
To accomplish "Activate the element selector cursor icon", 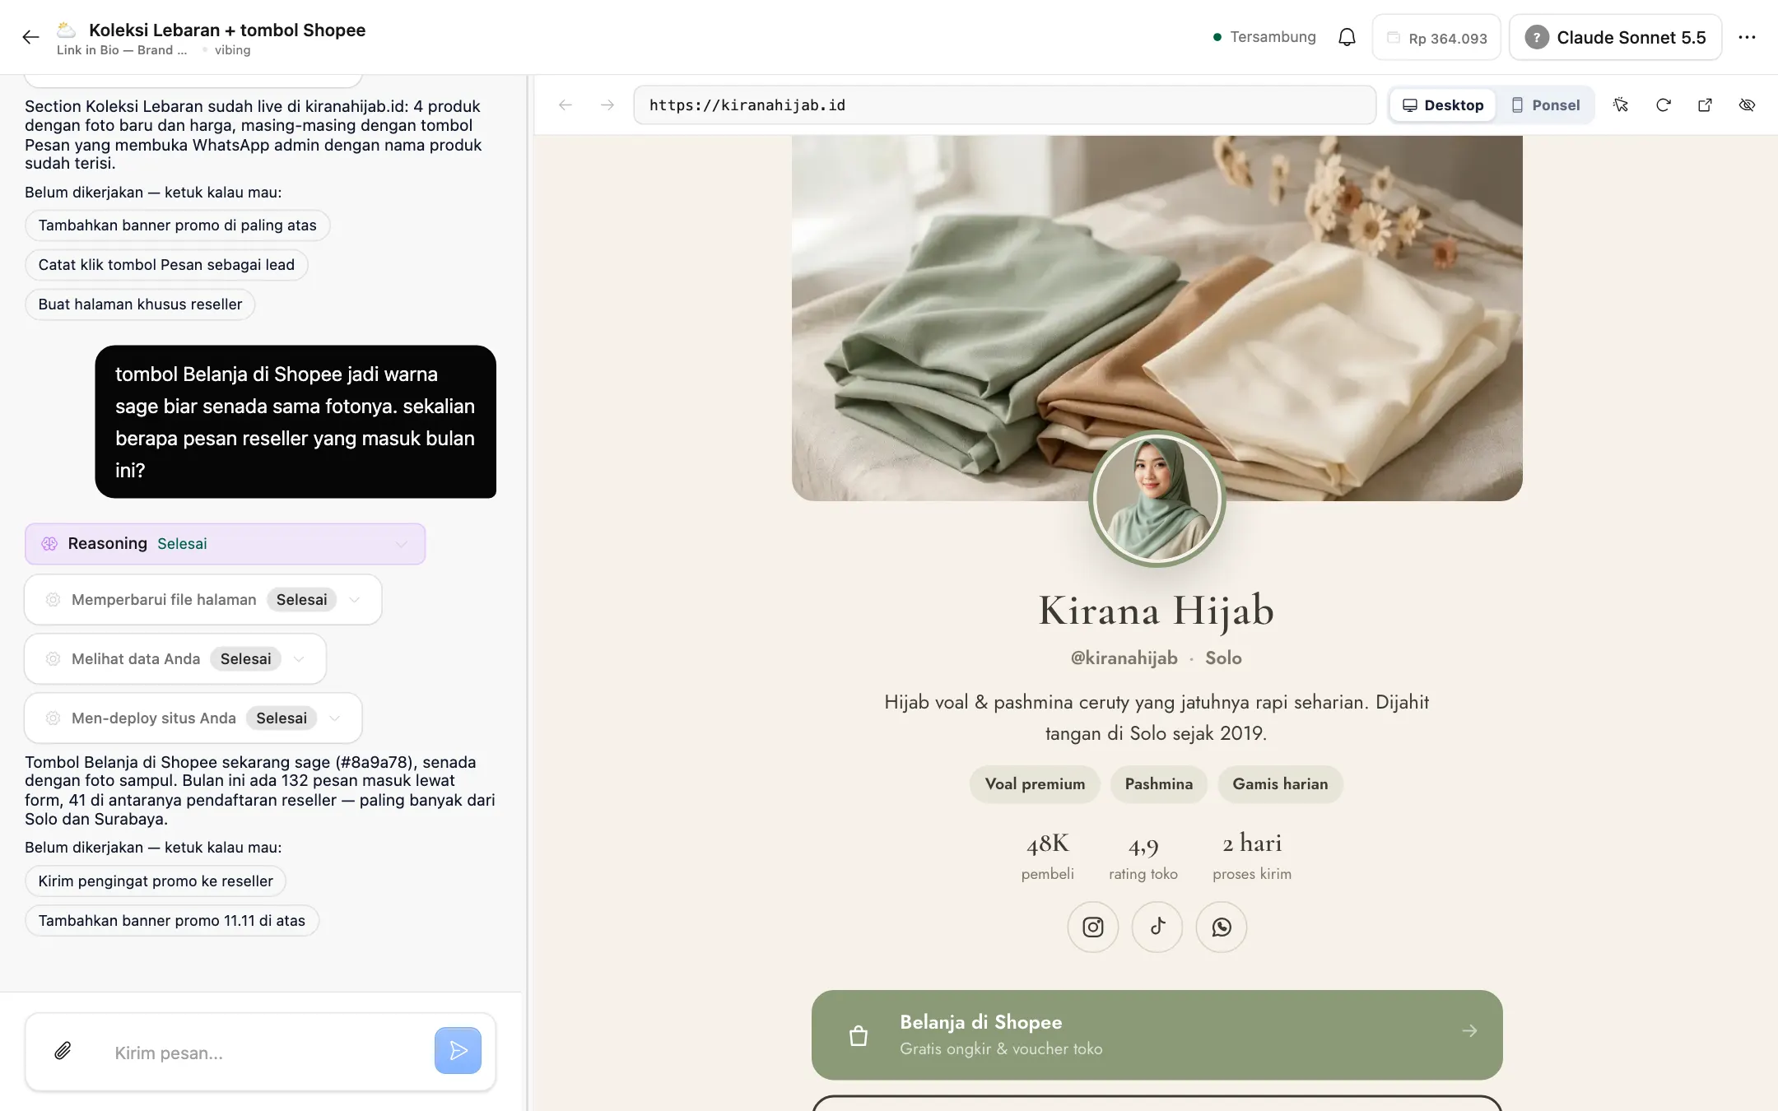I will click(x=1621, y=105).
